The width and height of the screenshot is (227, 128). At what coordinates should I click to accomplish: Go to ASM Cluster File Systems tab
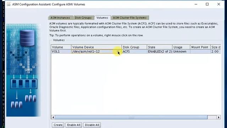[x=130, y=18]
